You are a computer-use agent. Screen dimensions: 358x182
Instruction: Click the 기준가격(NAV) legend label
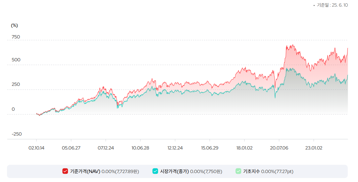[85, 171]
